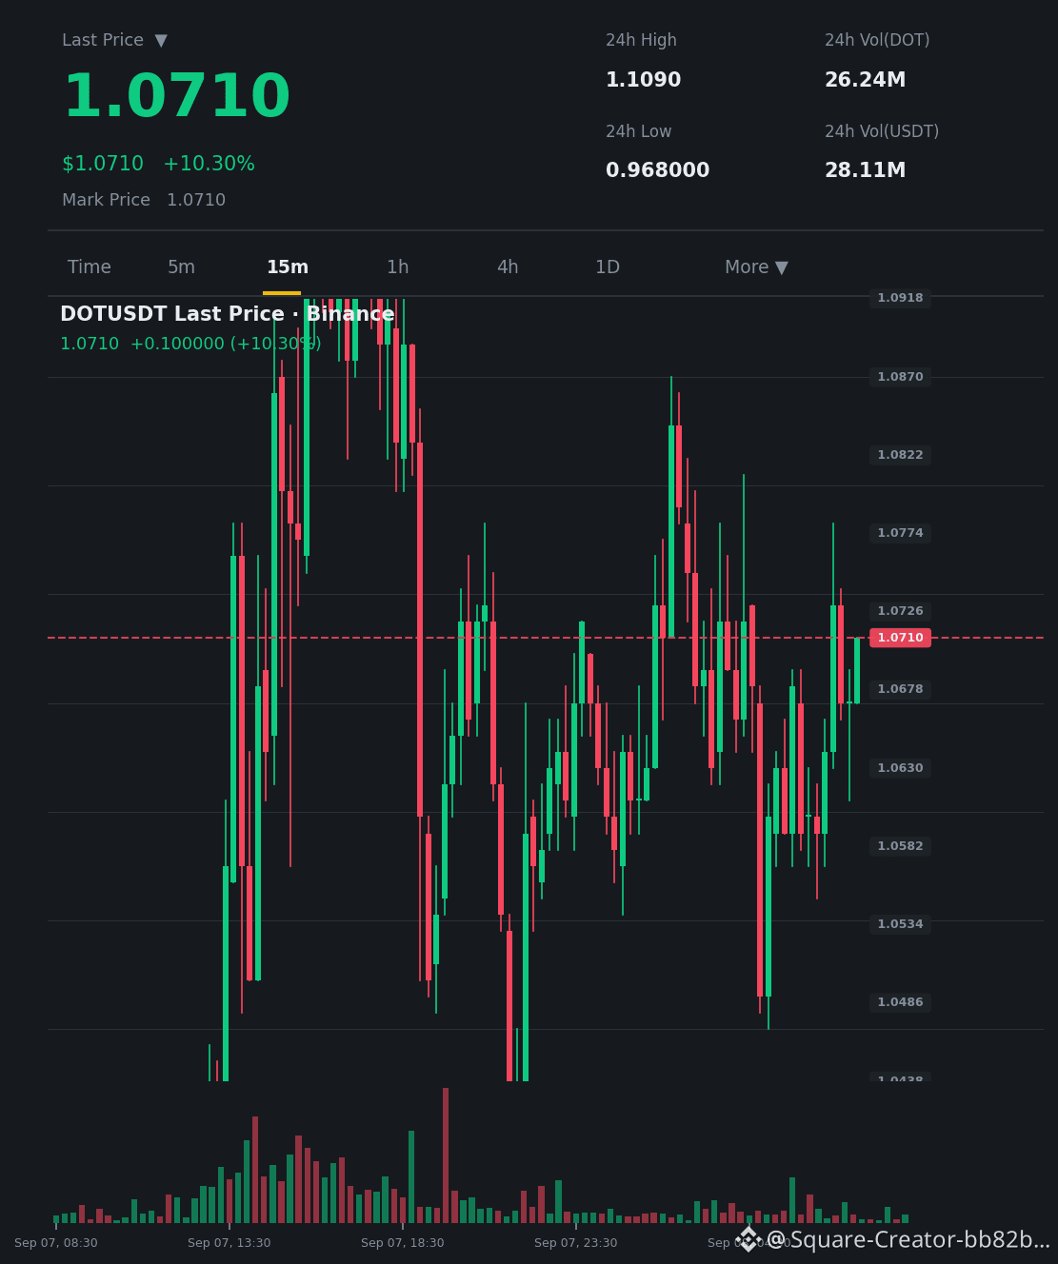The image size is (1058, 1264).
Task: Select the 1.0918 price axis label
Action: click(900, 298)
